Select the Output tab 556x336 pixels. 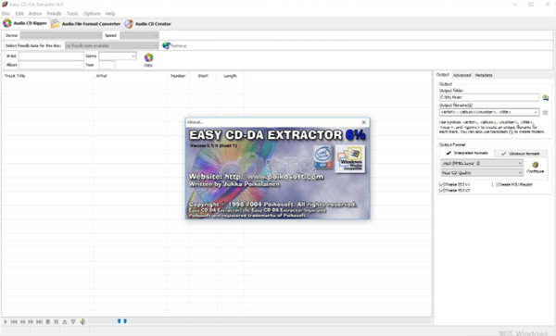(443, 75)
